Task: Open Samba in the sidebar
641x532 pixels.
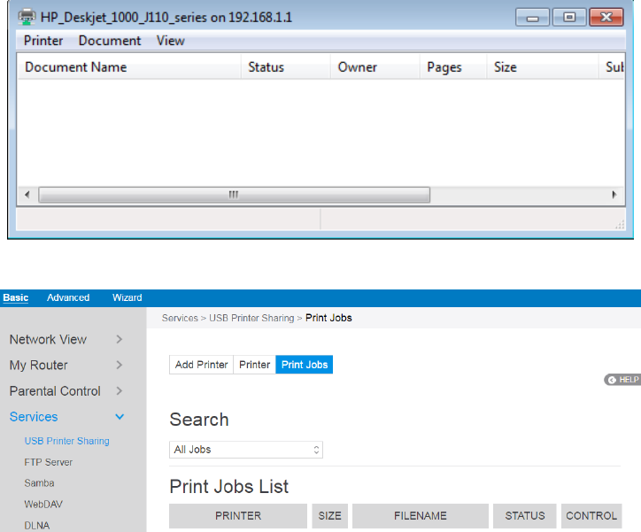Action: pos(39,483)
